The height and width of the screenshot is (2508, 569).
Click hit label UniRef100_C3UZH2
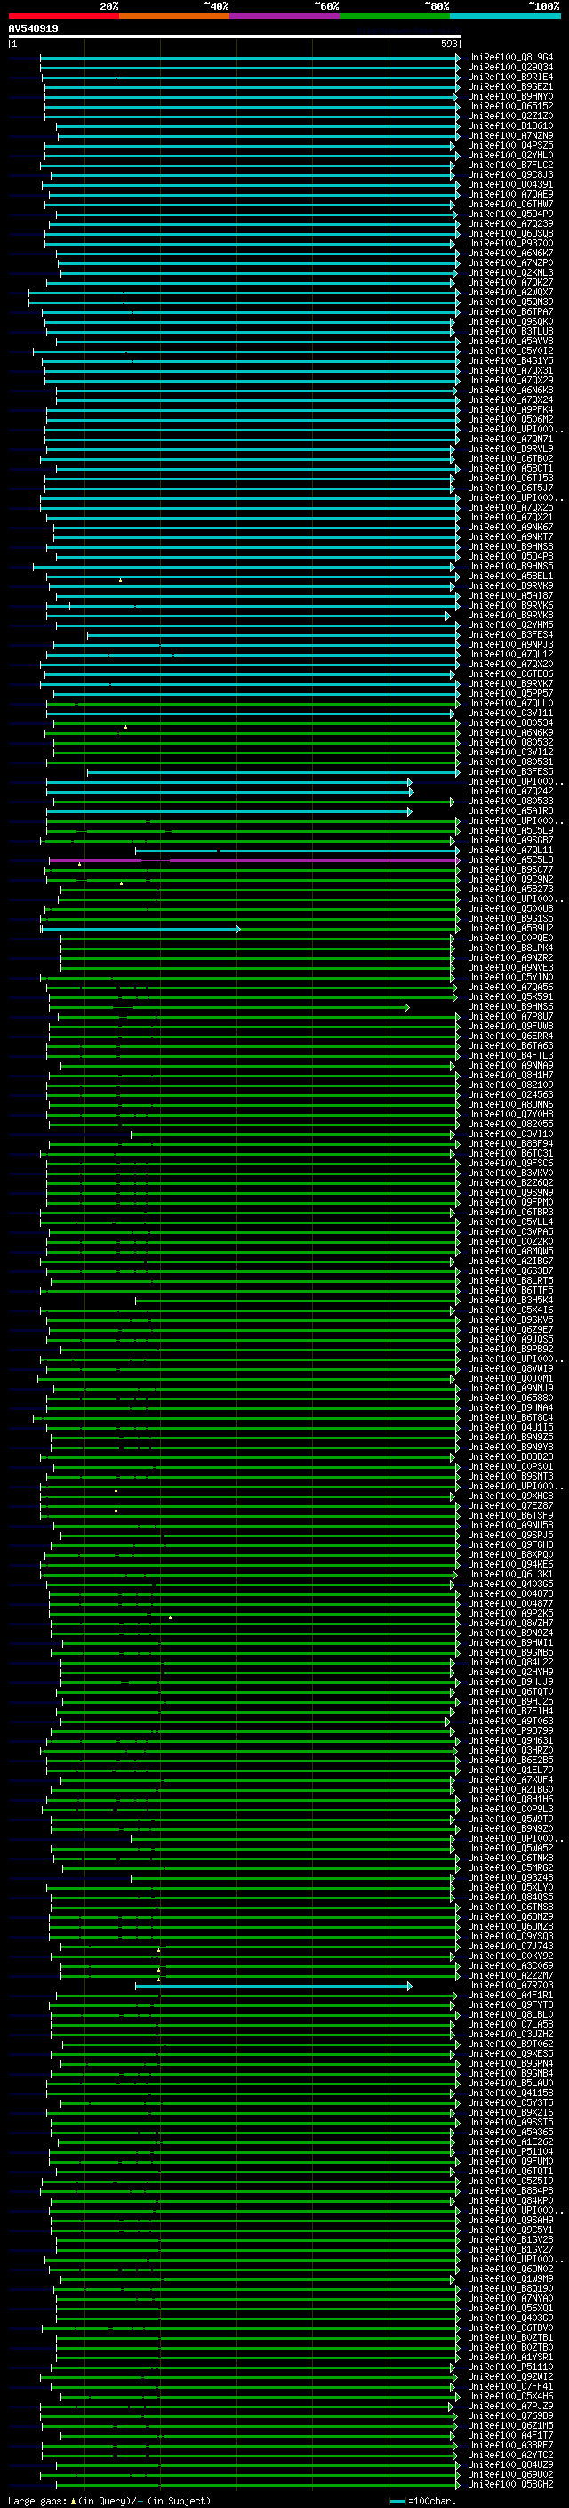click(510, 2035)
